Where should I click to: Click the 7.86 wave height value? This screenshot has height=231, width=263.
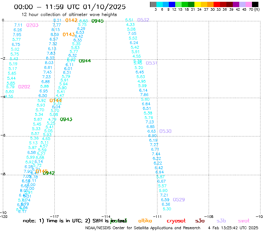click(x=144, y=95)
